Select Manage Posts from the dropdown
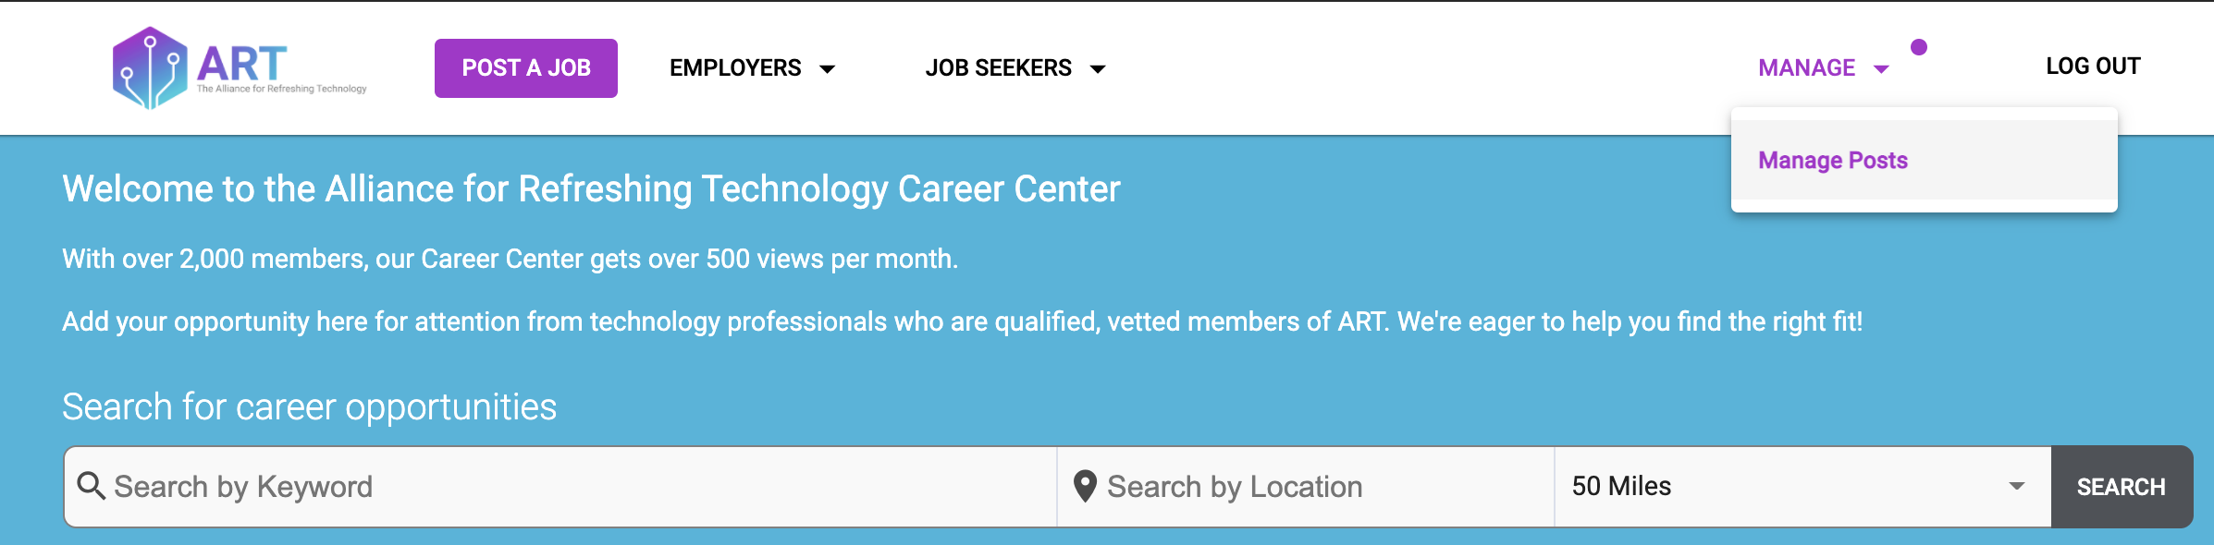Screen dimensions: 2214x545 [x=1833, y=161]
